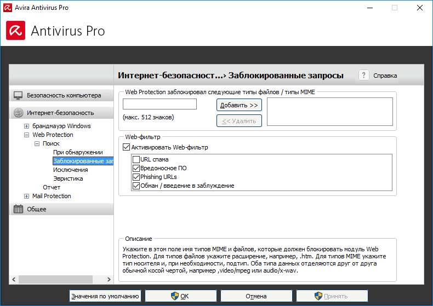Select брандмауэр Windows label in tree

coord(61,126)
